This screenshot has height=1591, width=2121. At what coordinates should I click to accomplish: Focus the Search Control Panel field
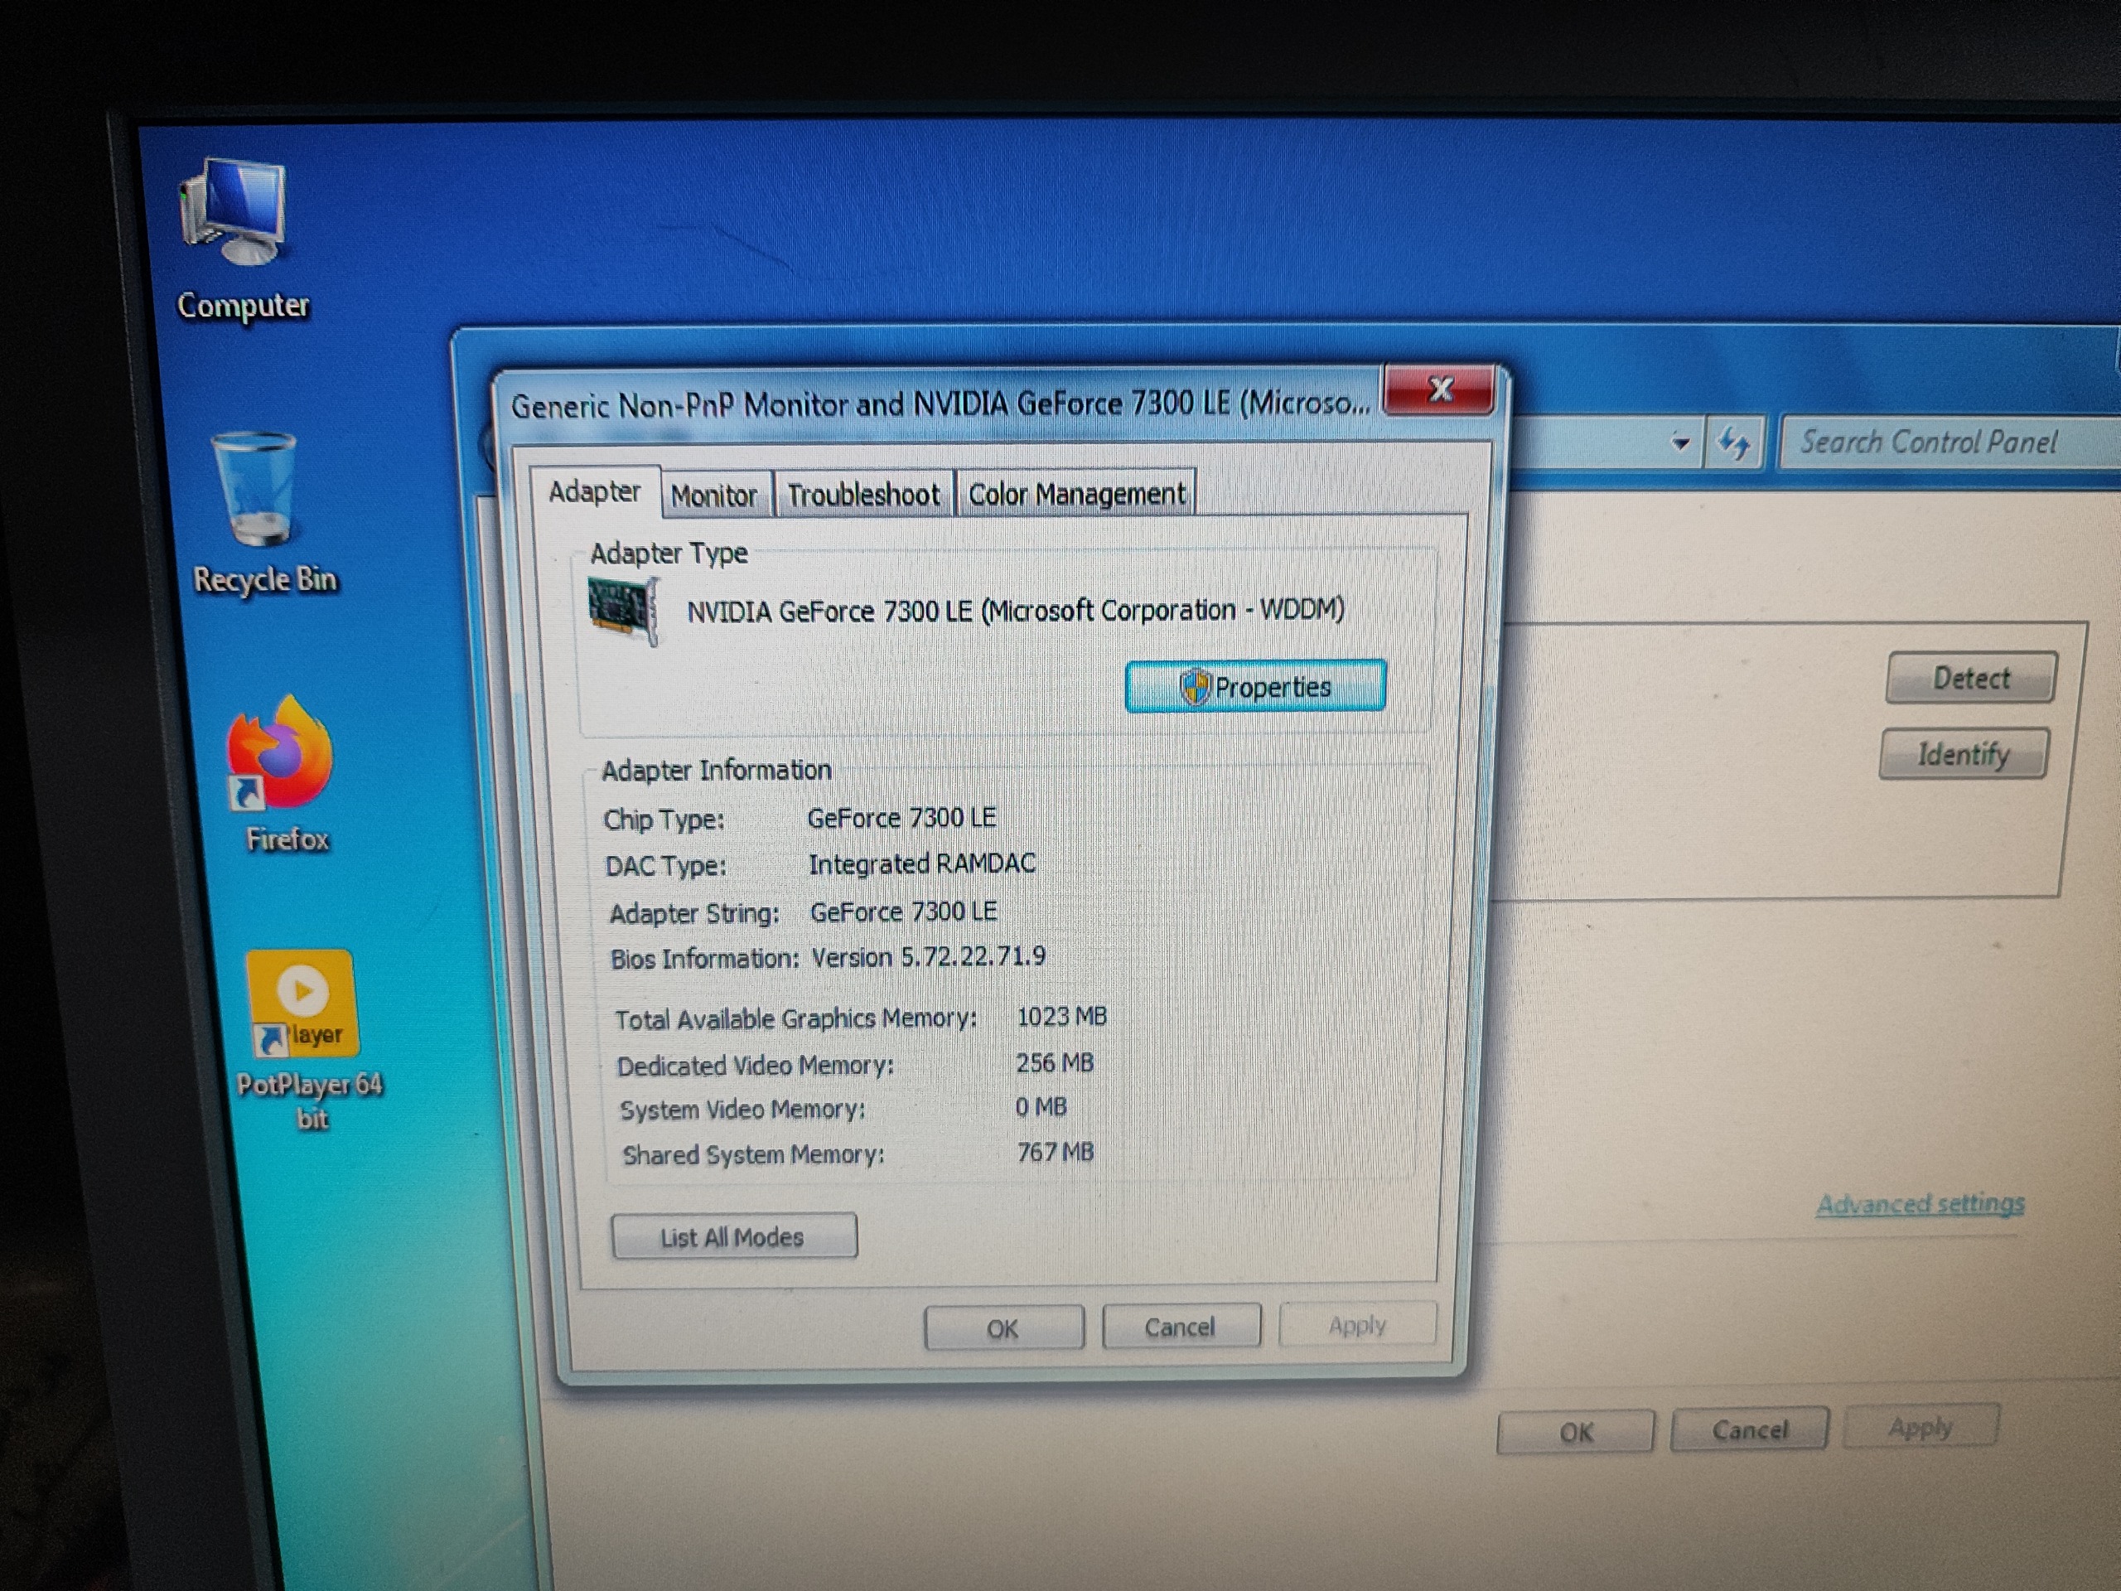tap(1949, 442)
